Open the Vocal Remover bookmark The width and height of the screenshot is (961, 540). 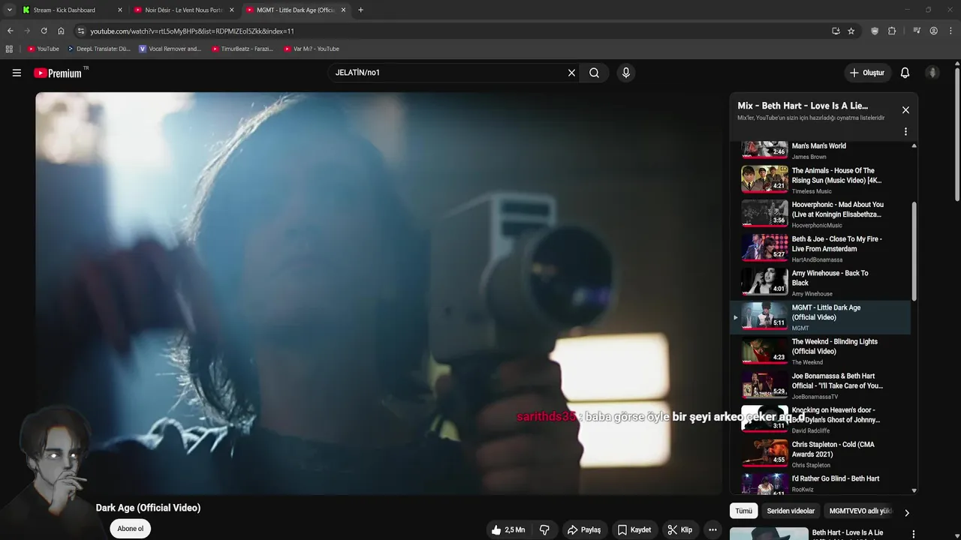click(170, 49)
